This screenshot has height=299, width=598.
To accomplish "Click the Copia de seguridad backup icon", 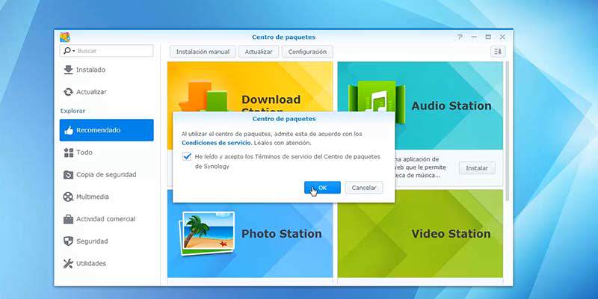I will pos(68,175).
